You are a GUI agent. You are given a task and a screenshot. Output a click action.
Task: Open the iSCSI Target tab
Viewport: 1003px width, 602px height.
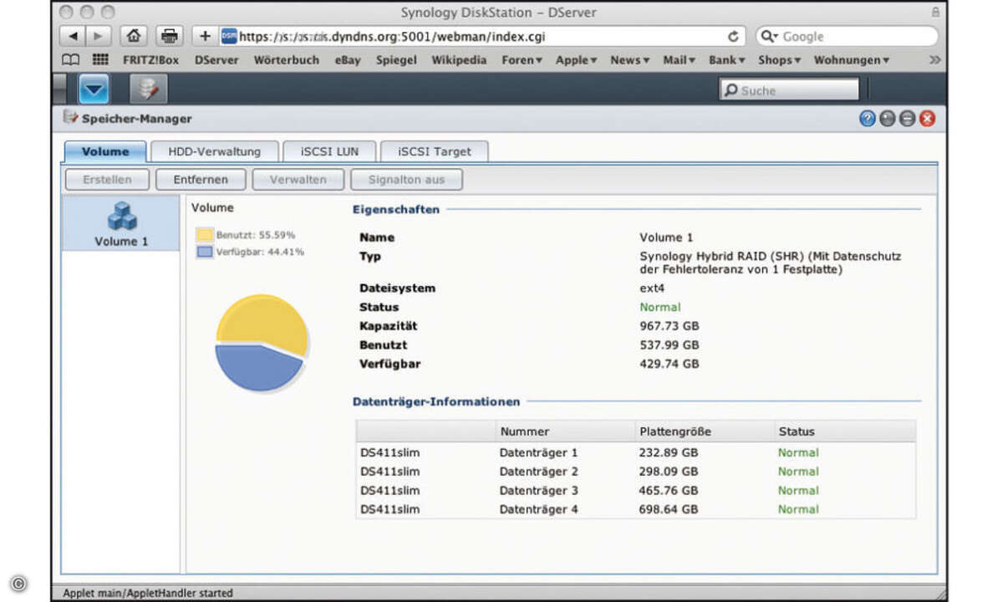[x=434, y=151]
